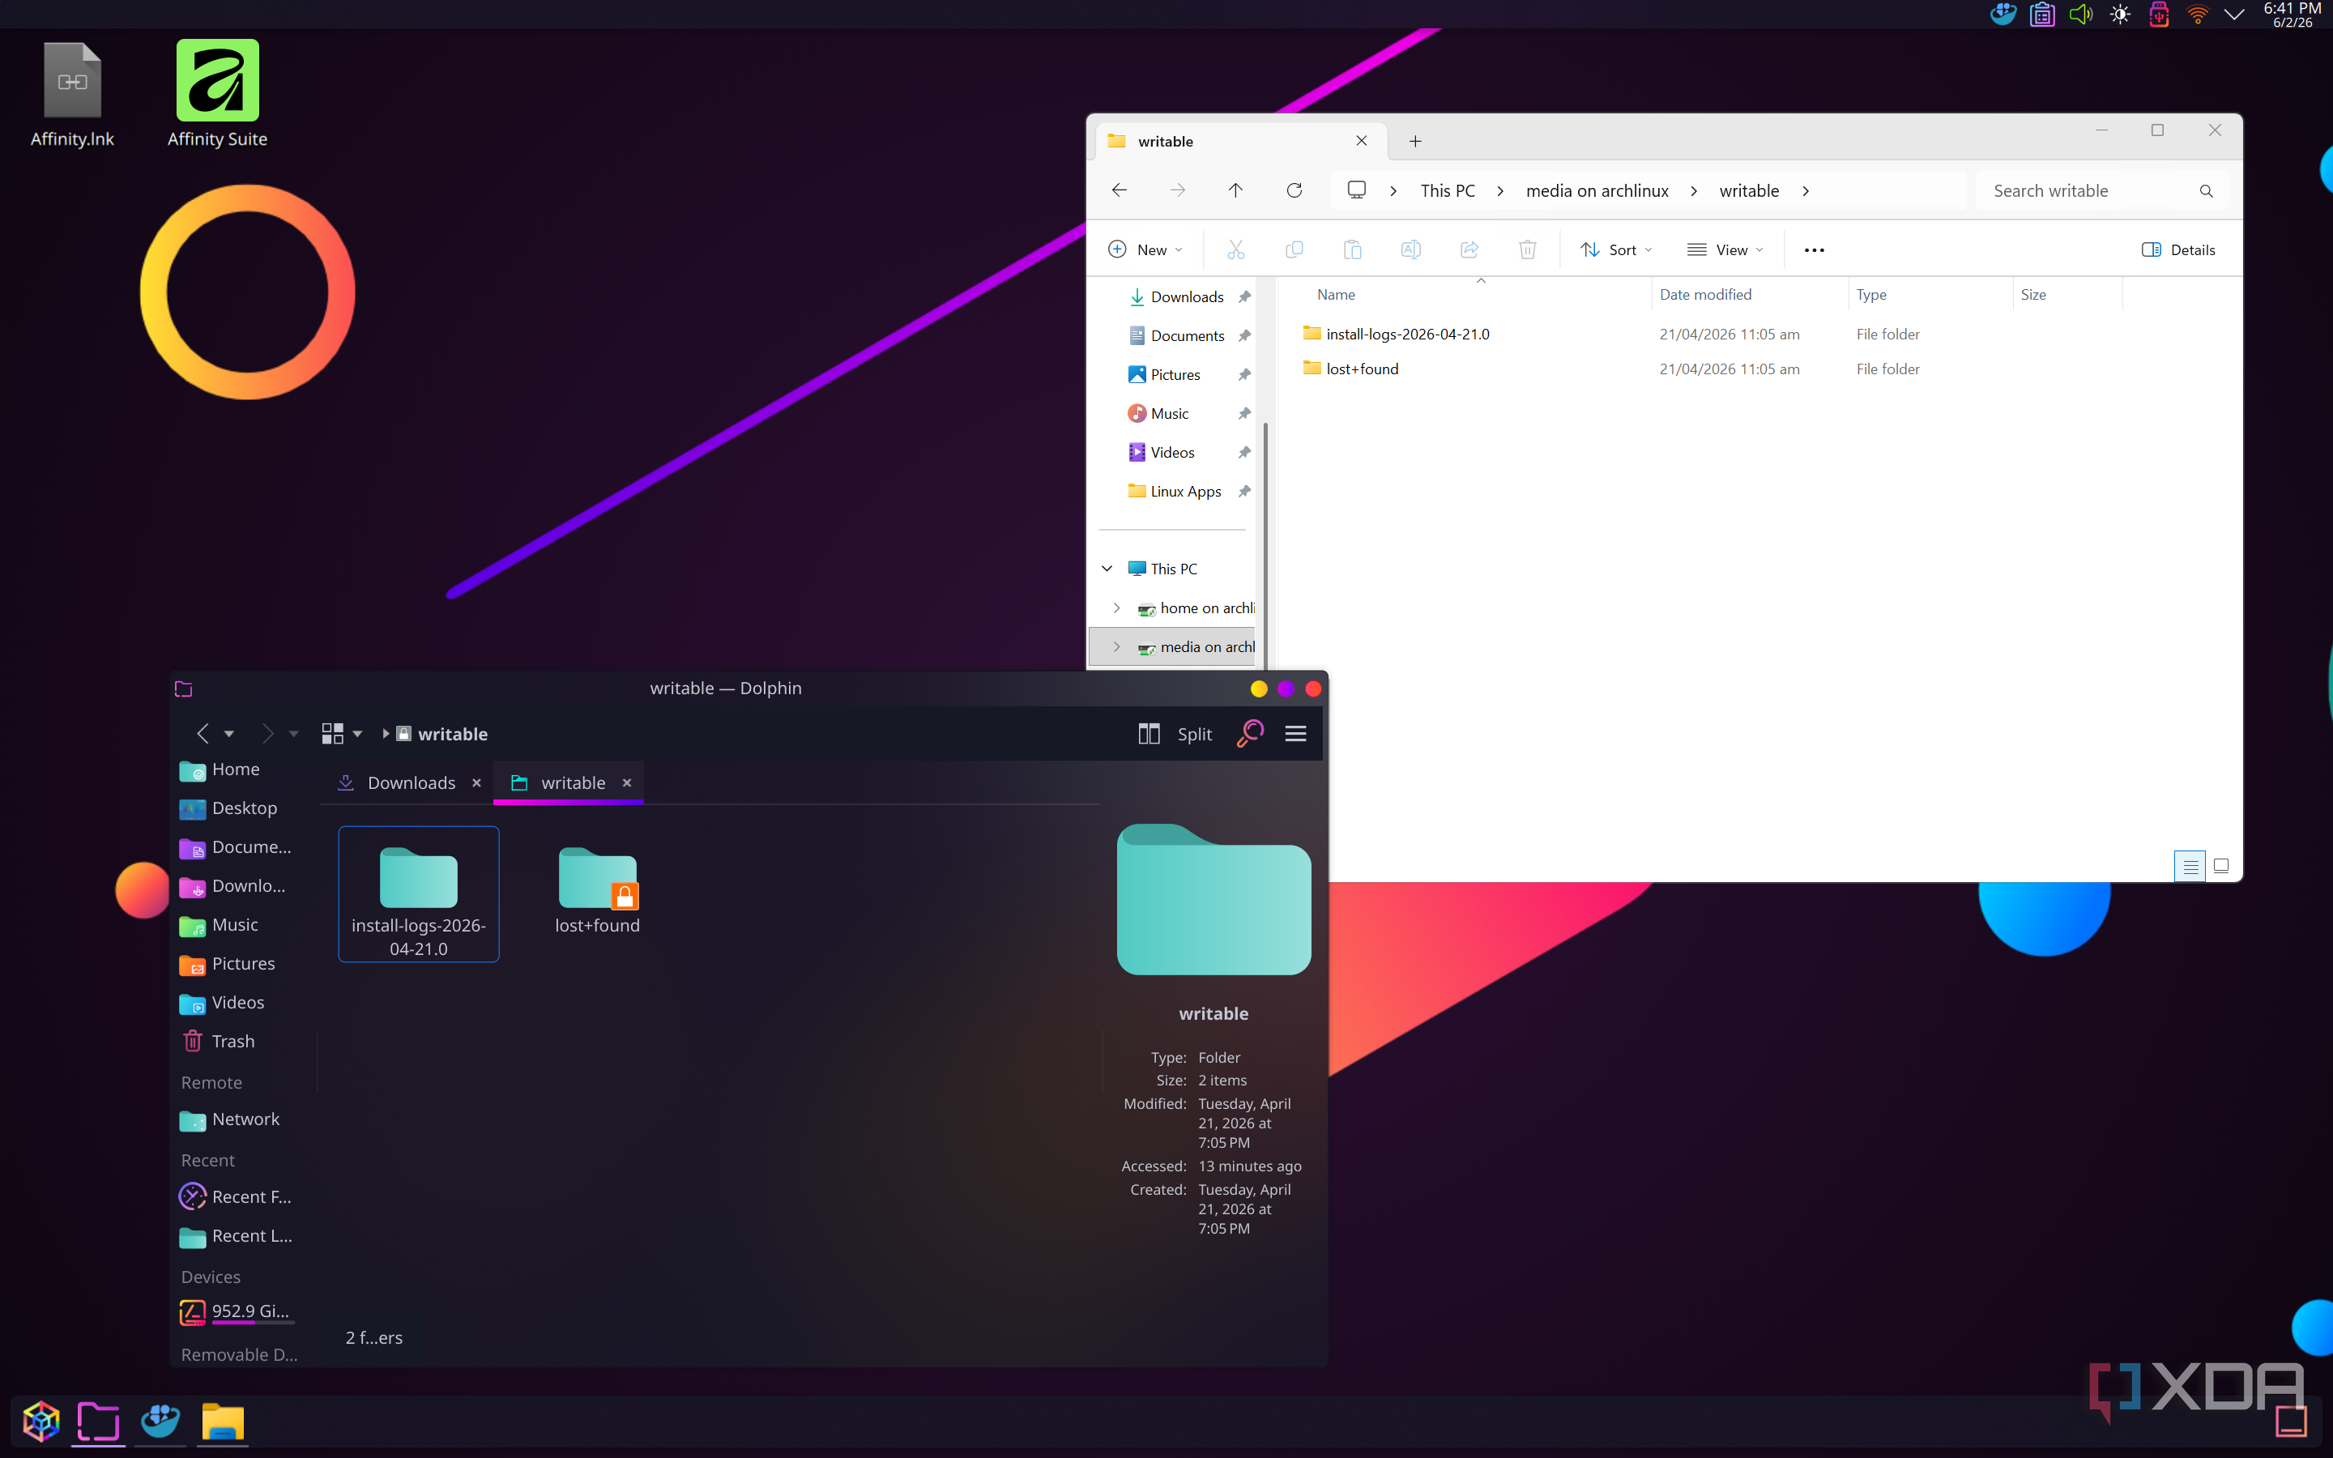Open the New dropdown in Explorer

pos(1145,249)
